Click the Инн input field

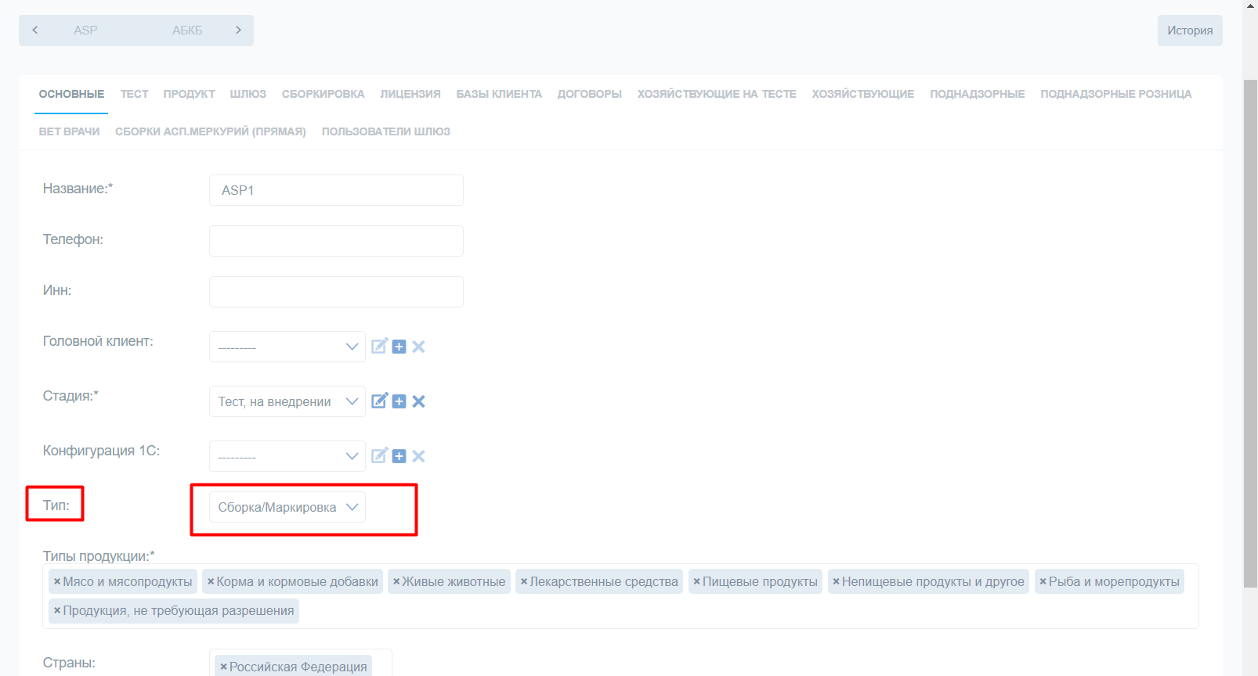336,292
